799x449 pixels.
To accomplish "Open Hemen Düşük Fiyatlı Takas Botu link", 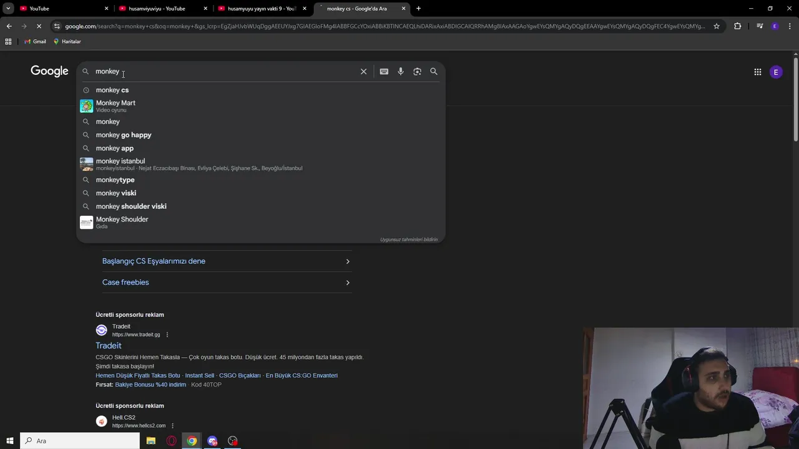I will point(138,375).
